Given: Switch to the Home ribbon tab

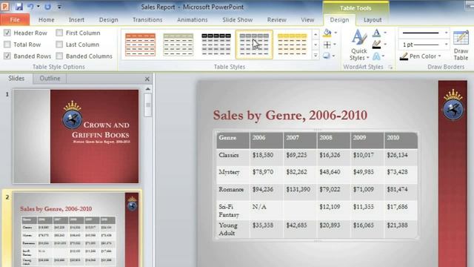Looking at the screenshot, I should 46,20.
